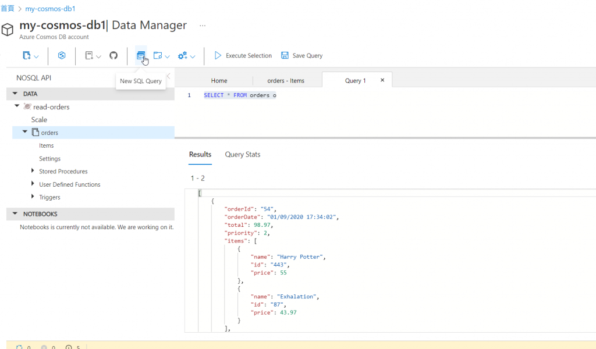Click the GitHub icon in toolbar
Screen dimensions: 596x349
(113, 56)
